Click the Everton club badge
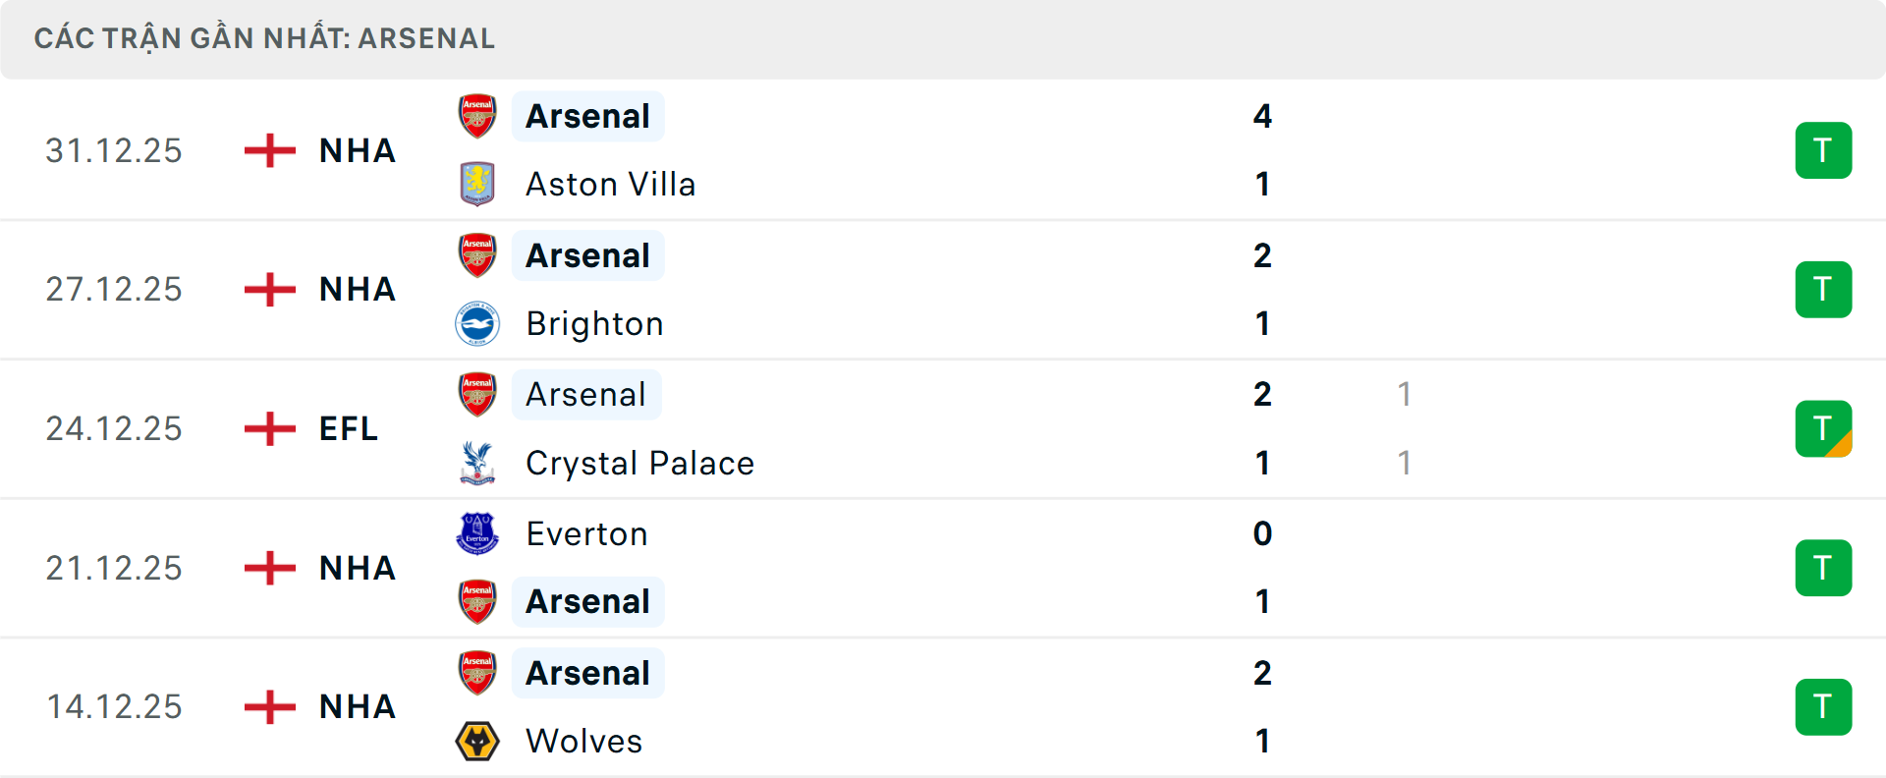This screenshot has height=778, width=1886. 477,533
